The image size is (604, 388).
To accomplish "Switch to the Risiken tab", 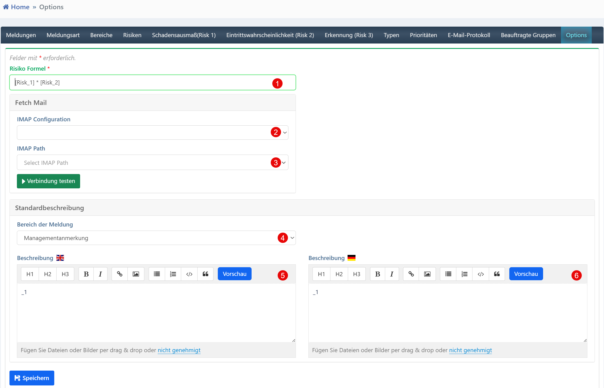I will point(132,35).
